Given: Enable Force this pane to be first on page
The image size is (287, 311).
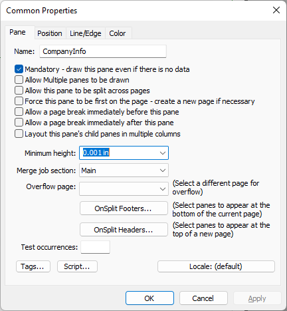Looking at the screenshot, I should click(x=19, y=101).
